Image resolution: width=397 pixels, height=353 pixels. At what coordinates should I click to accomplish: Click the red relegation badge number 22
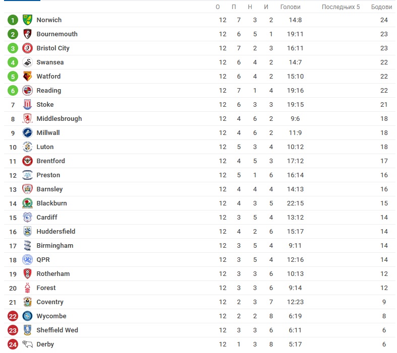(13, 316)
